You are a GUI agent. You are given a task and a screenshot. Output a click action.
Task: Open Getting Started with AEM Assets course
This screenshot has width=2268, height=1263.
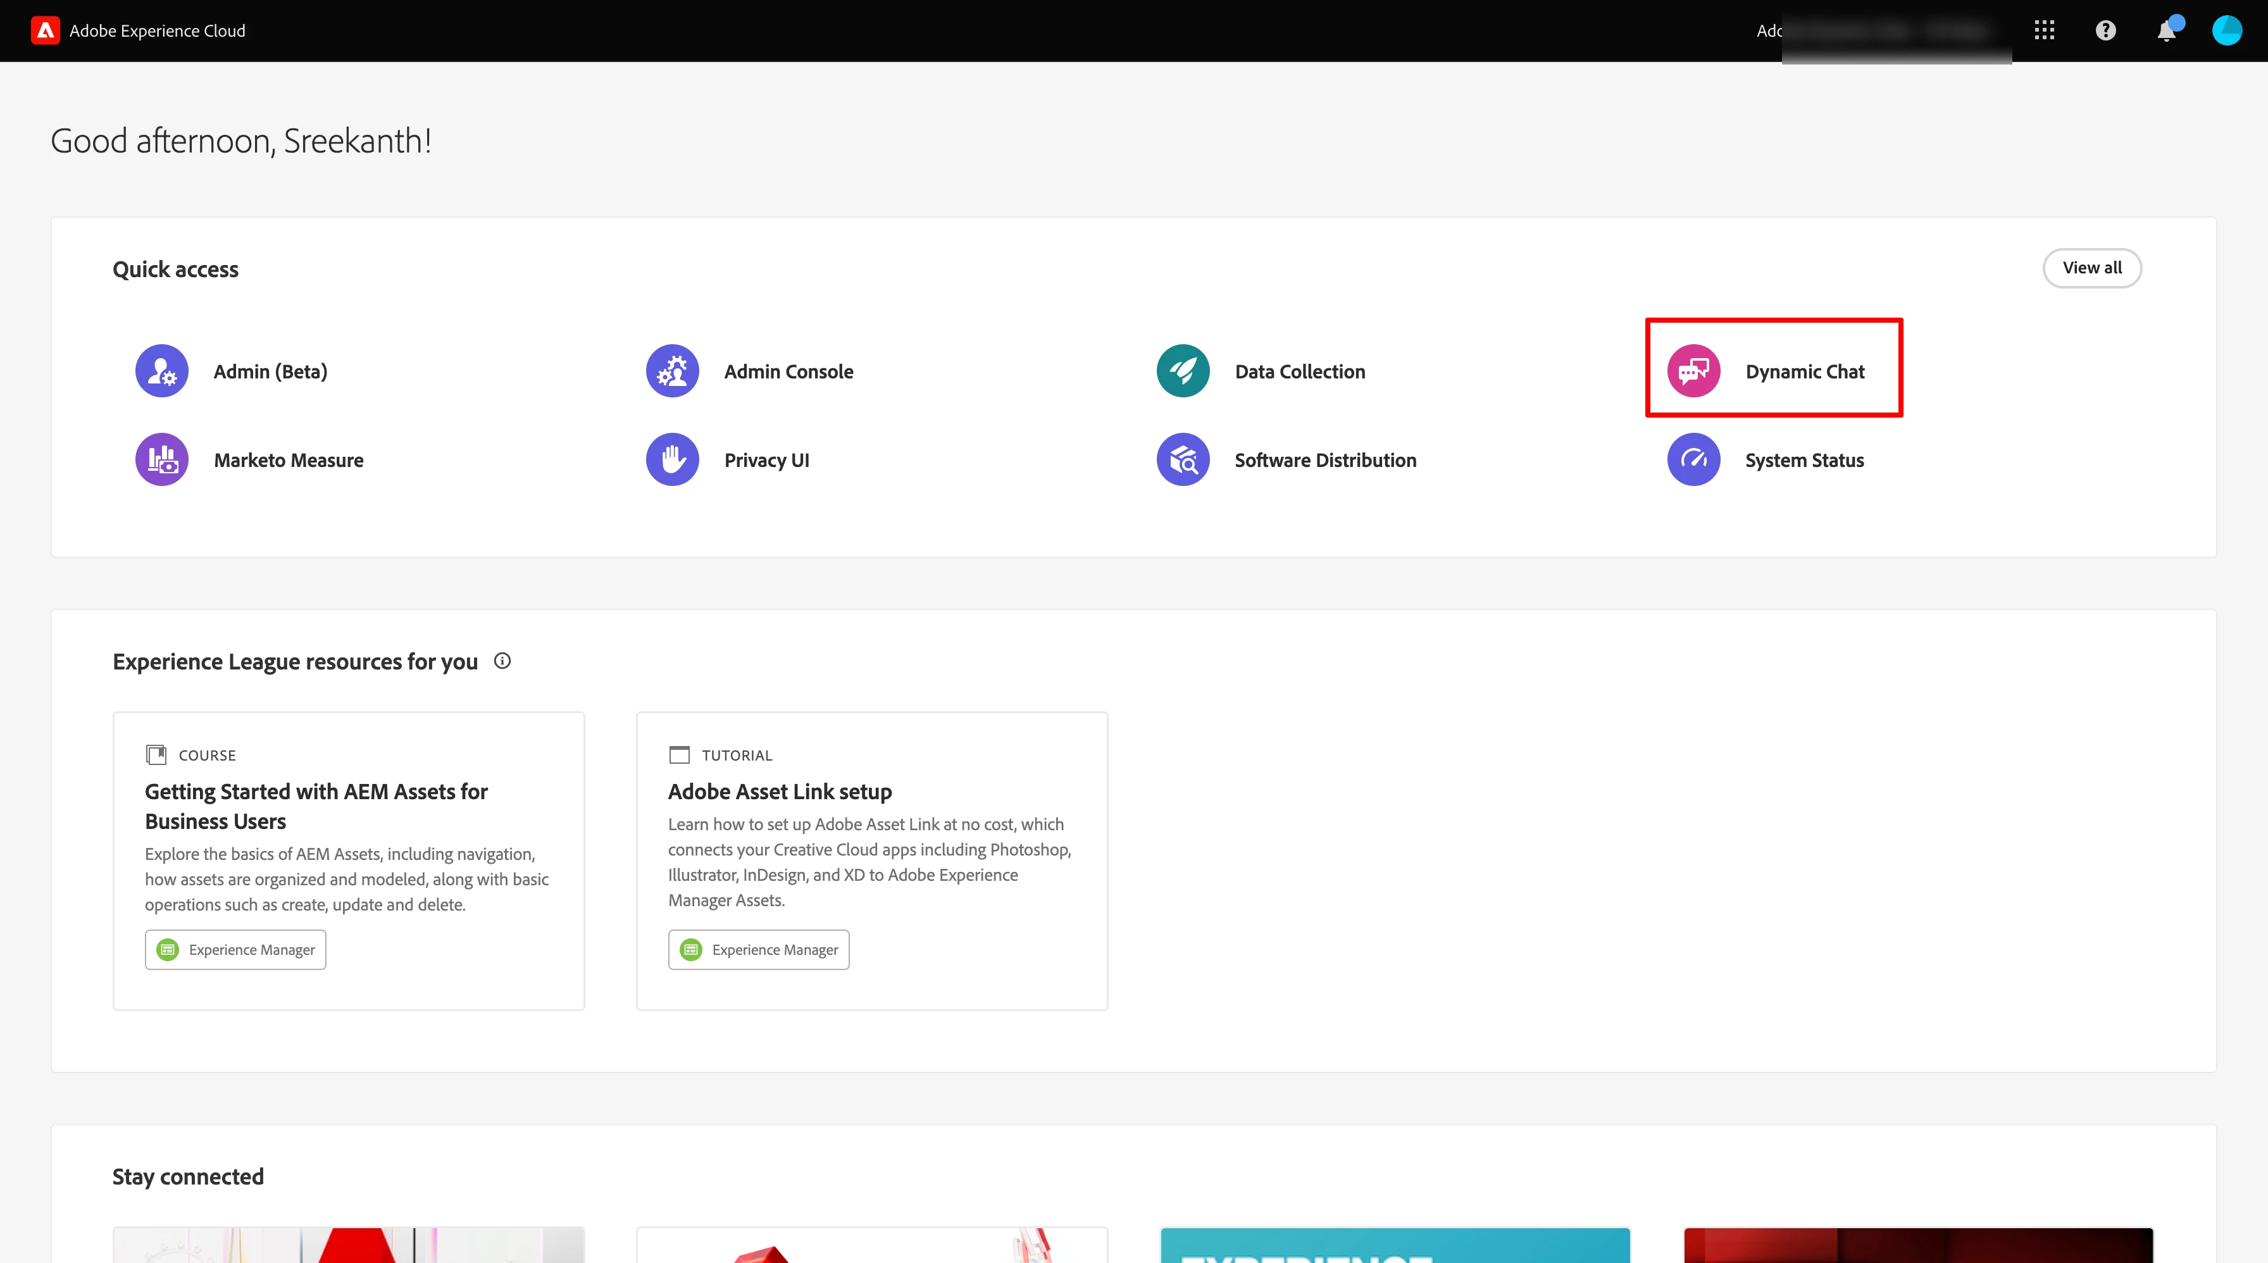click(316, 806)
